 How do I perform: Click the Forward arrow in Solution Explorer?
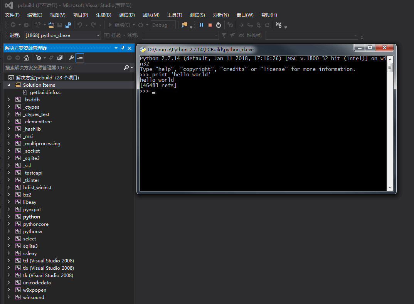18,58
